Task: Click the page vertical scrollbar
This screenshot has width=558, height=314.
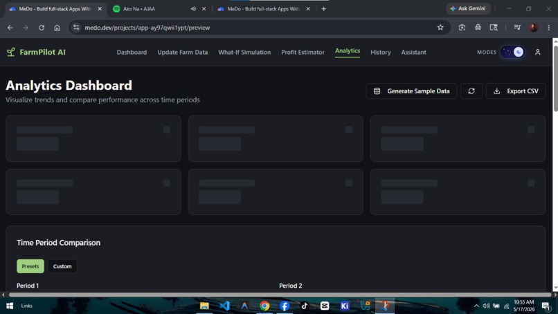Action: 555,77
